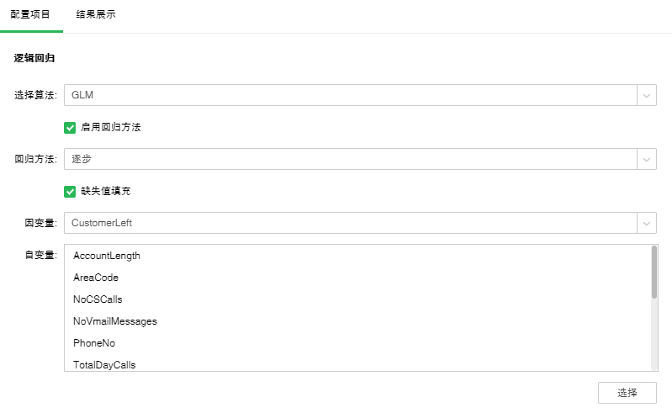Switch to the 结果展示 tab
This screenshot has height=413, width=672.
tap(96, 14)
